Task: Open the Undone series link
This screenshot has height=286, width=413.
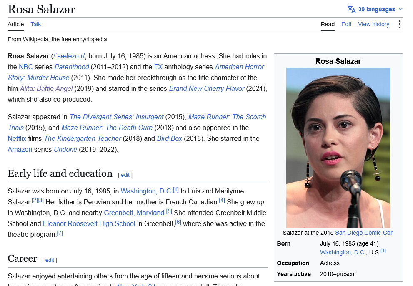Action: point(65,149)
